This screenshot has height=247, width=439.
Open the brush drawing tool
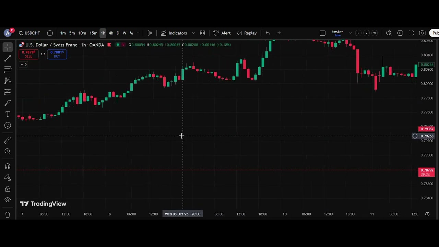pyautogui.click(x=8, y=103)
